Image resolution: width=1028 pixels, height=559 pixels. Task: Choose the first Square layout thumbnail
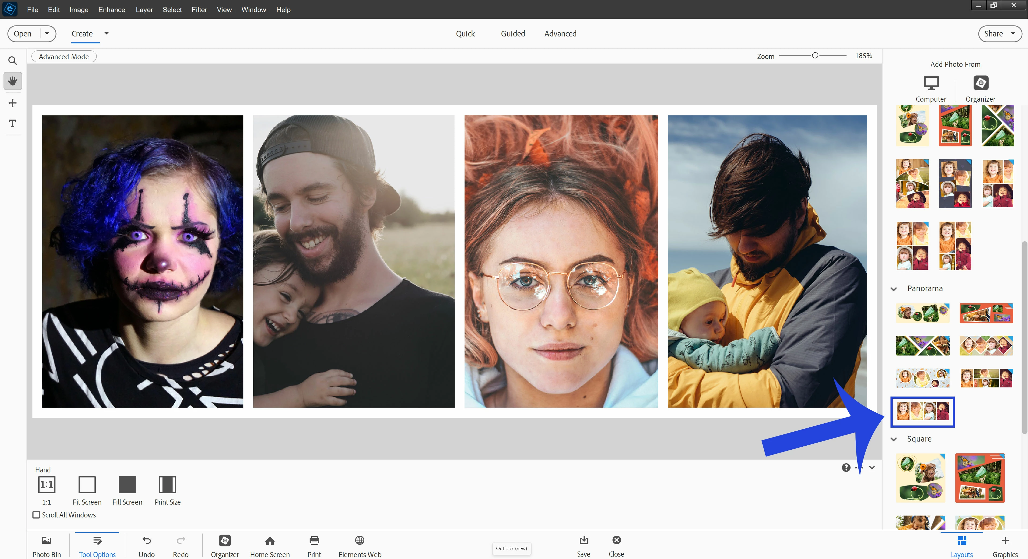pos(921,477)
